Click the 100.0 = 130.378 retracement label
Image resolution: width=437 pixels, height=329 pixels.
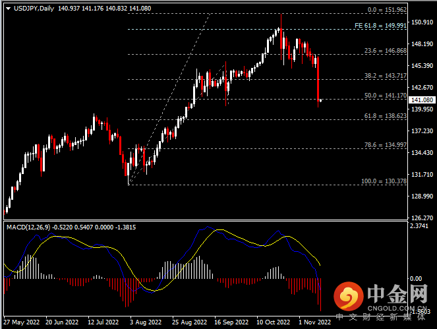tap(384, 181)
